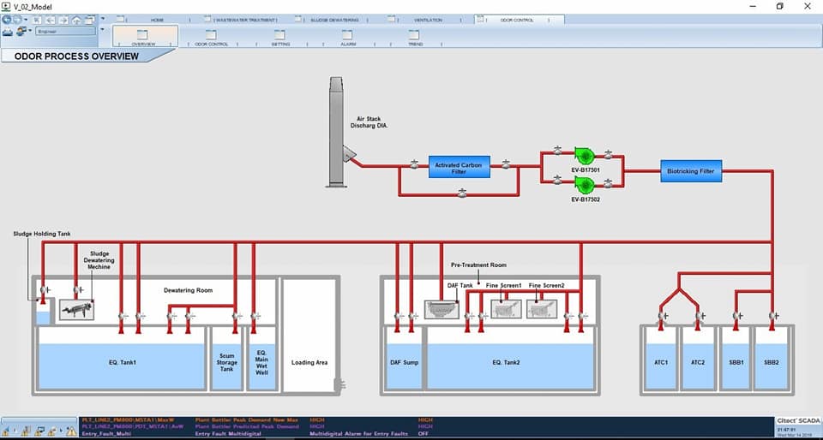Click the Dewatering Room label
This screenshot has height=440, width=823.
coord(188,290)
